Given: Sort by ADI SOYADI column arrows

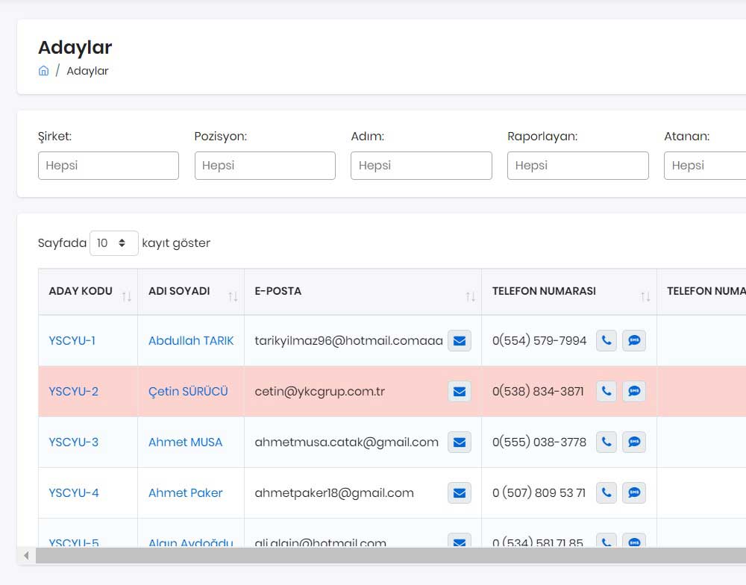Looking at the screenshot, I should 233,296.
